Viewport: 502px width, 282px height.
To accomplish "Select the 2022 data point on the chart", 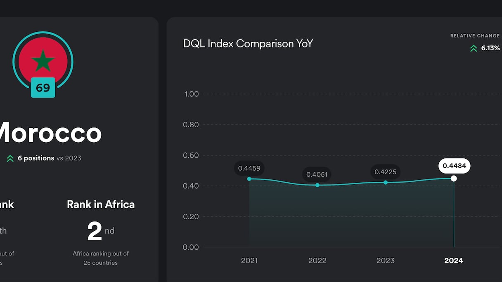I will pyautogui.click(x=317, y=185).
